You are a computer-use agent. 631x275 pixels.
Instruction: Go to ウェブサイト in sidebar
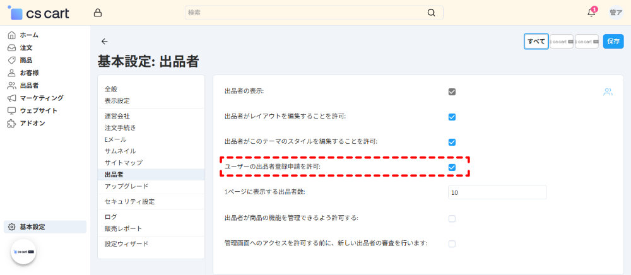38,110
